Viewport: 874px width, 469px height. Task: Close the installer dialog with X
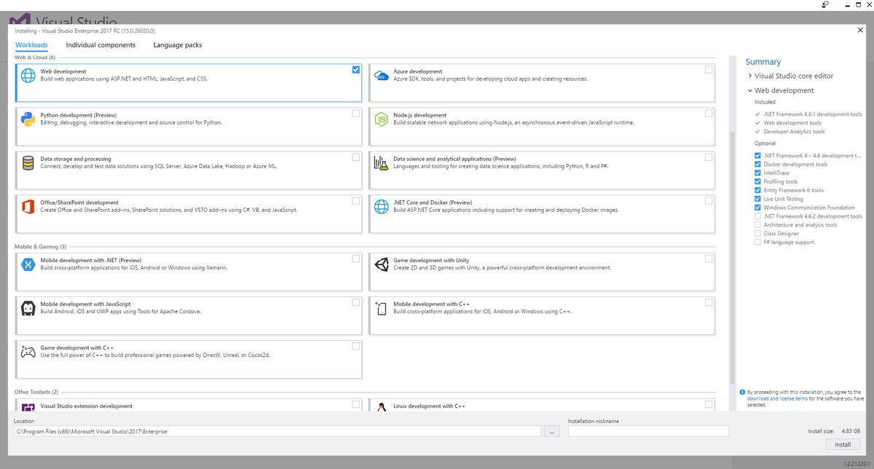[860, 30]
